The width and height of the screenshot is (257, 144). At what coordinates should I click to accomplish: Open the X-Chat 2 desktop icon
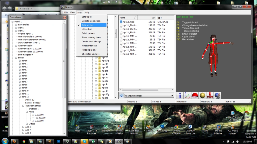[x=148, y=128]
